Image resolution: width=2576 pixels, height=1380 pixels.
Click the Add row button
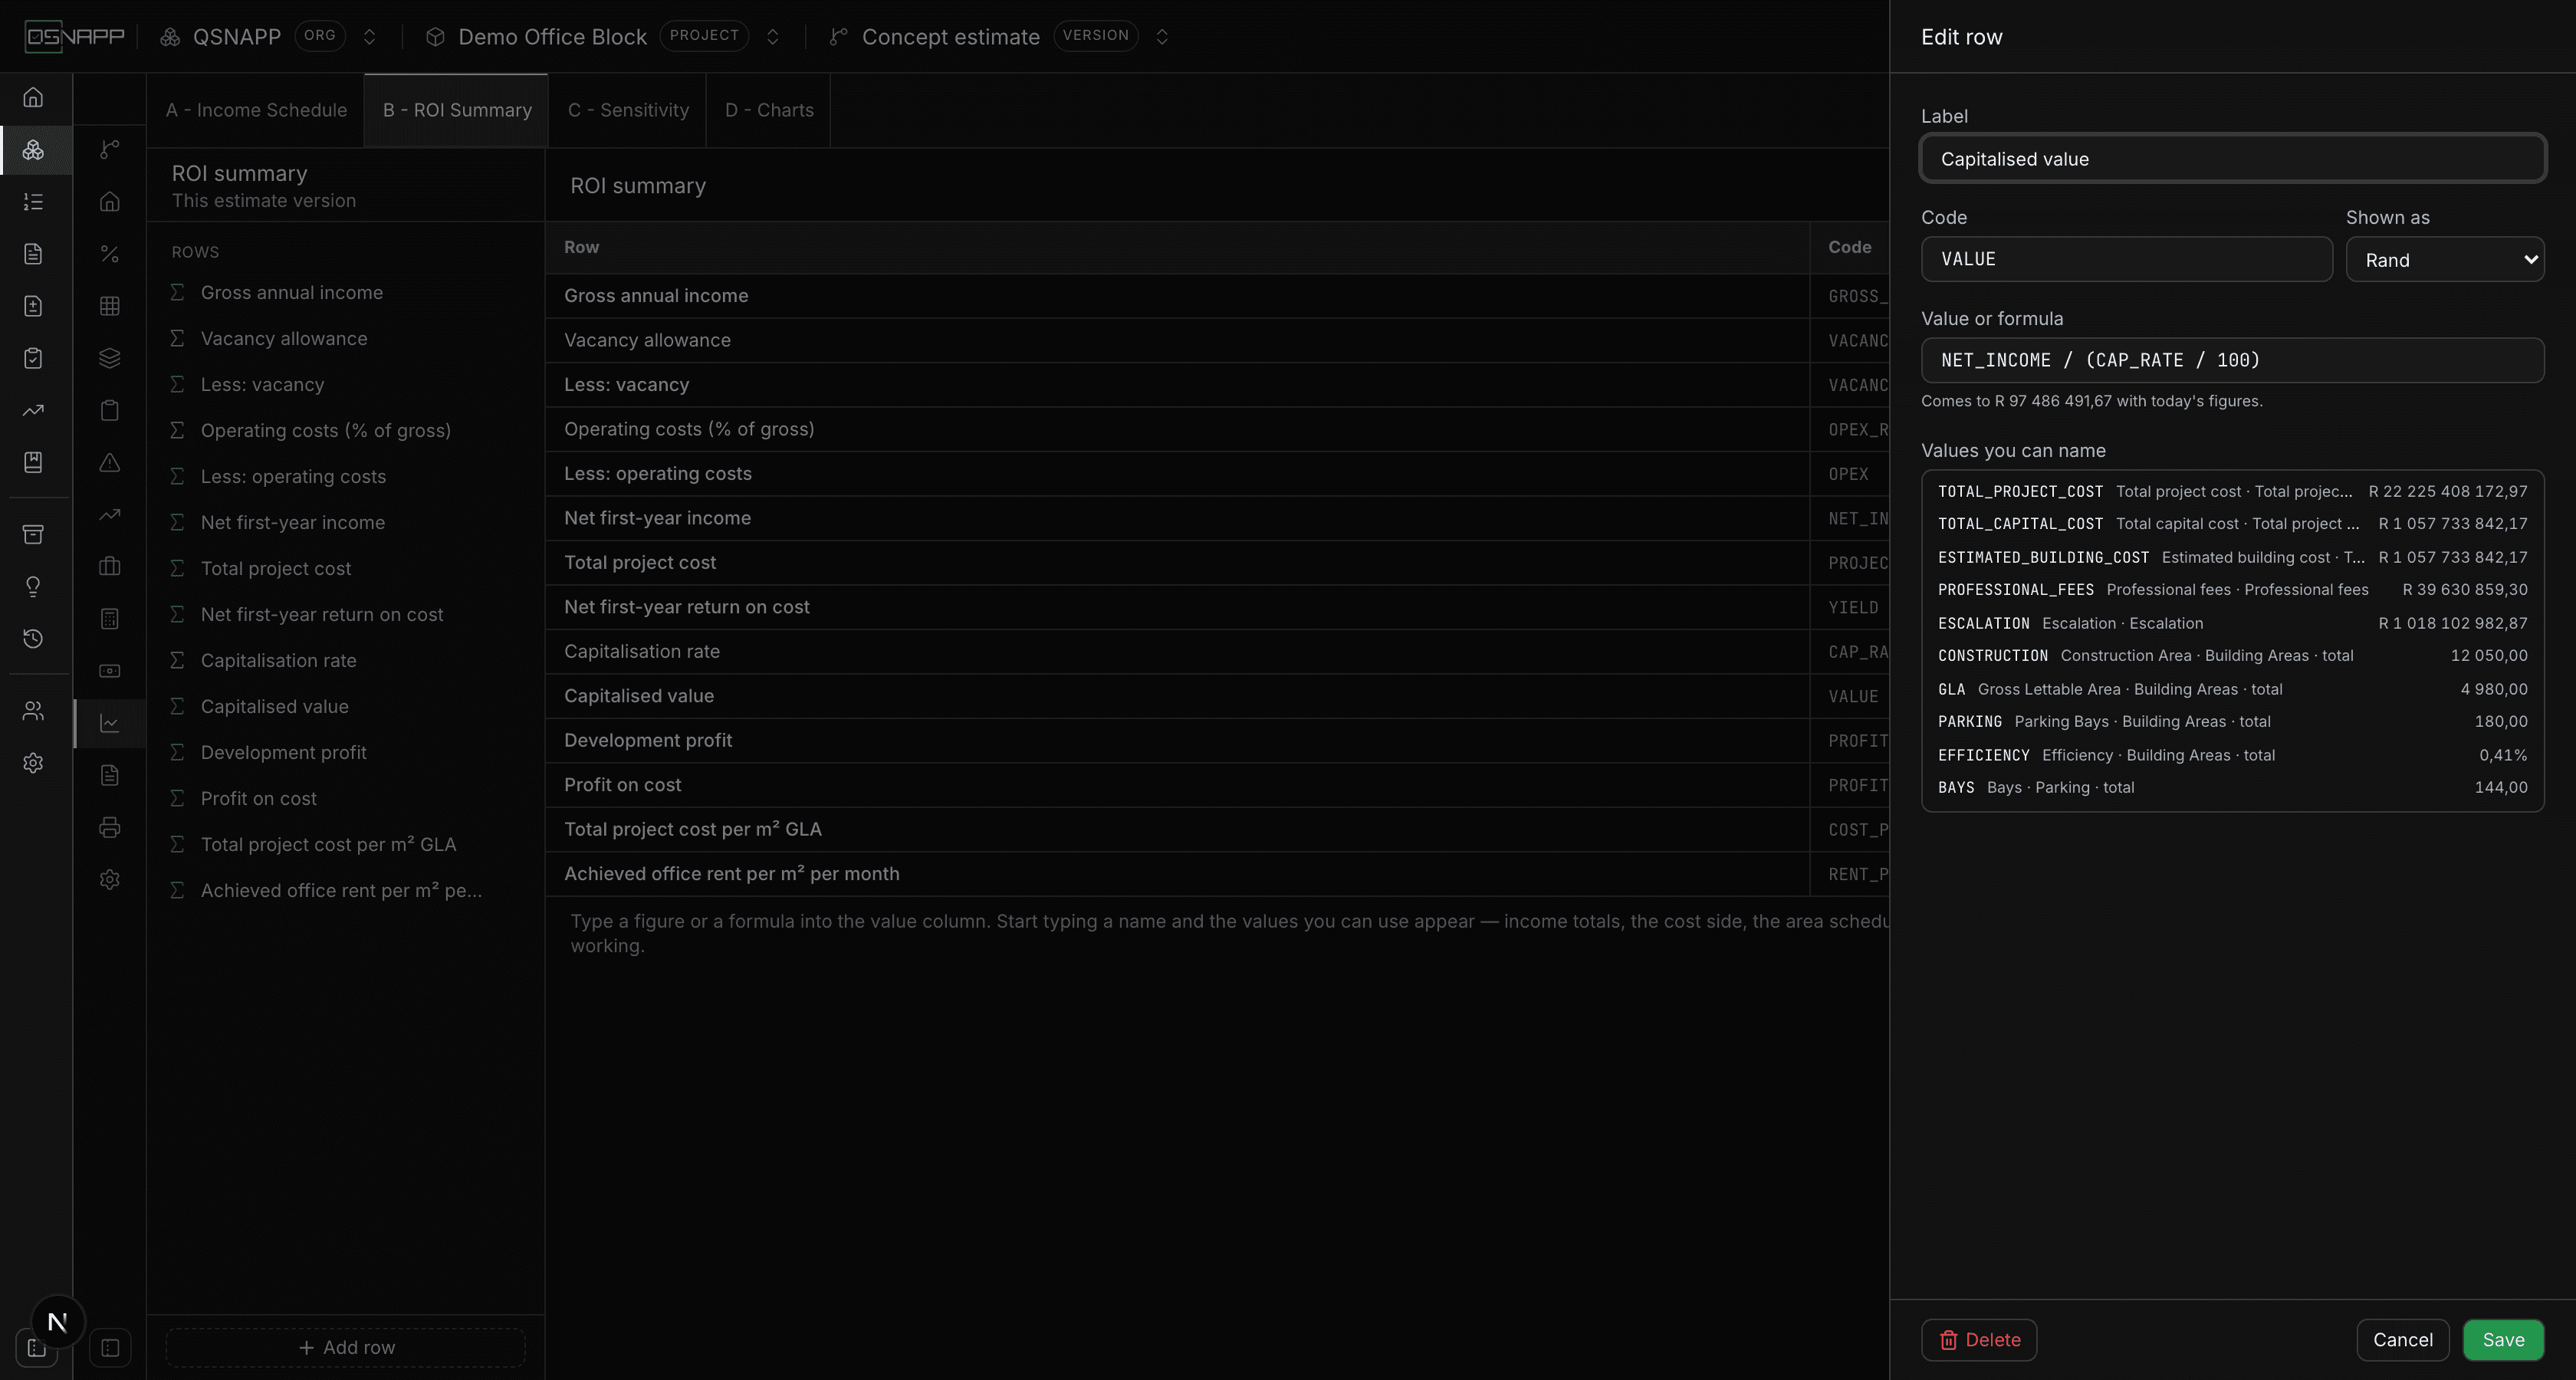point(346,1348)
